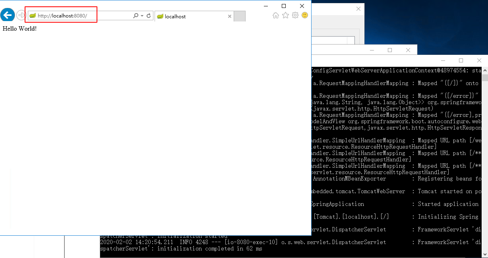Image resolution: width=488 pixels, height=258 pixels.
Task: Close the rearmost background window
Action: [358, 9]
